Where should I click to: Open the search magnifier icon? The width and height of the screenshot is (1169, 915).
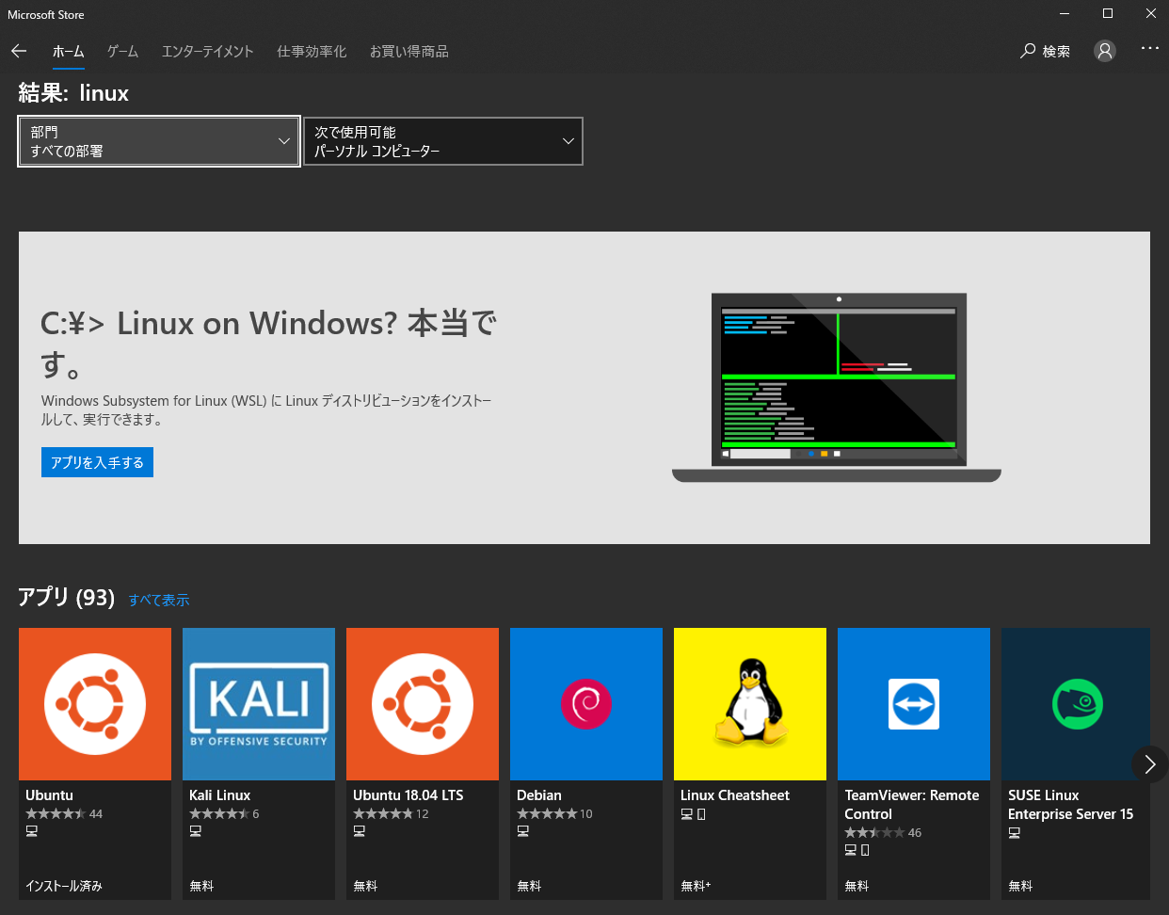tap(1028, 51)
